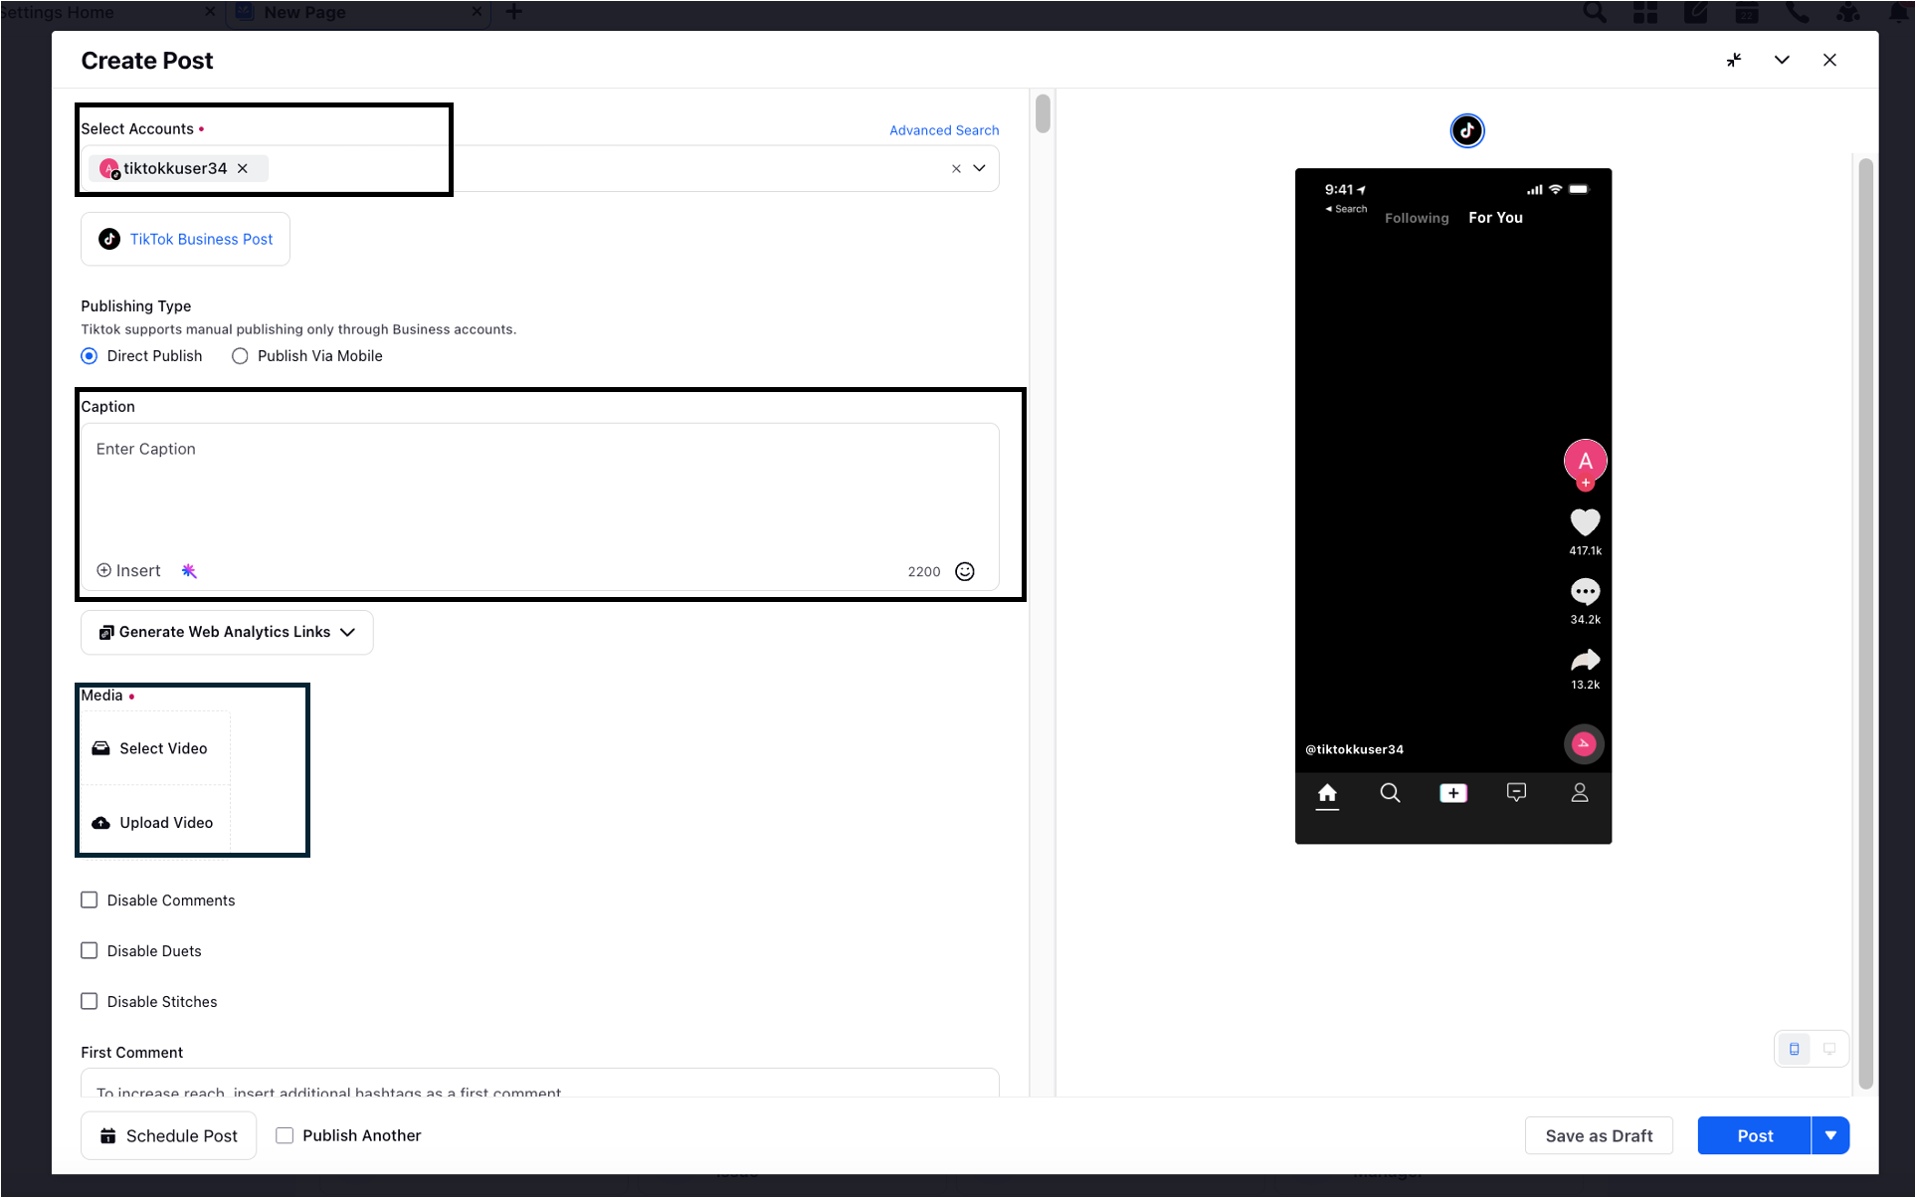Clear all selected accounts
The width and height of the screenshot is (1916, 1198).
[956, 169]
